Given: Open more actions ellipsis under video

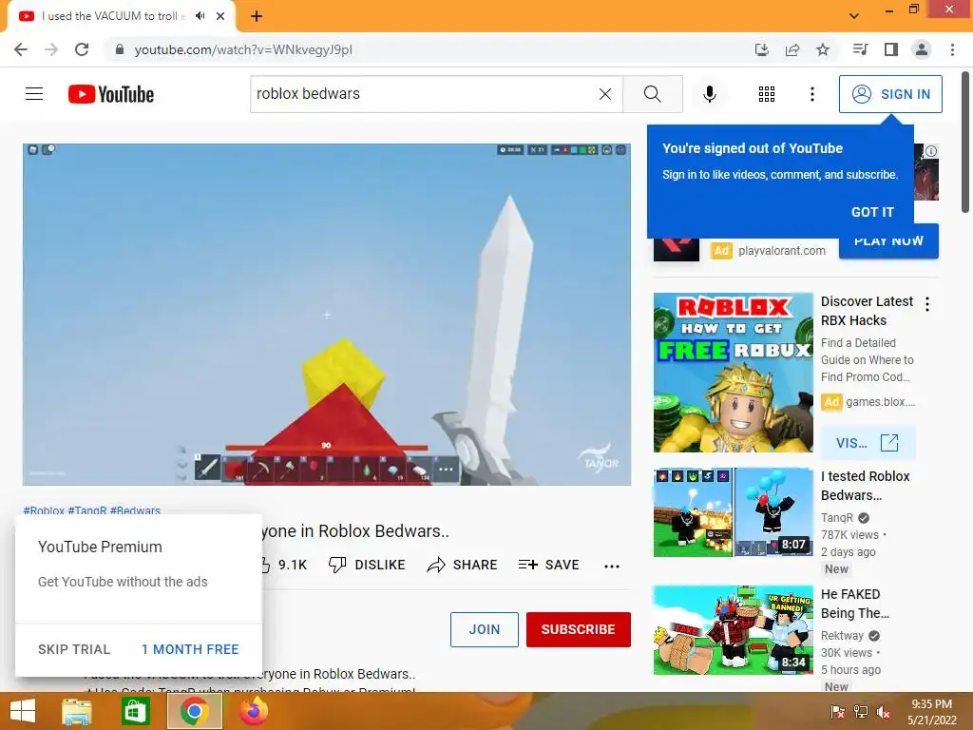Looking at the screenshot, I should click(612, 566).
